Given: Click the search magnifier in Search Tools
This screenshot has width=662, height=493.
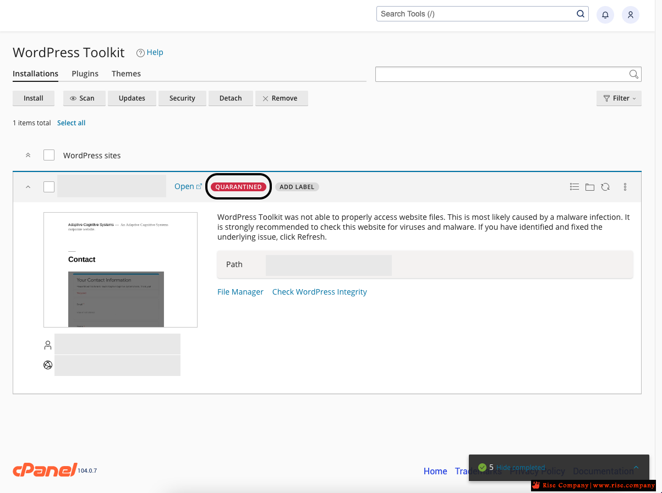Looking at the screenshot, I should tap(580, 14).
